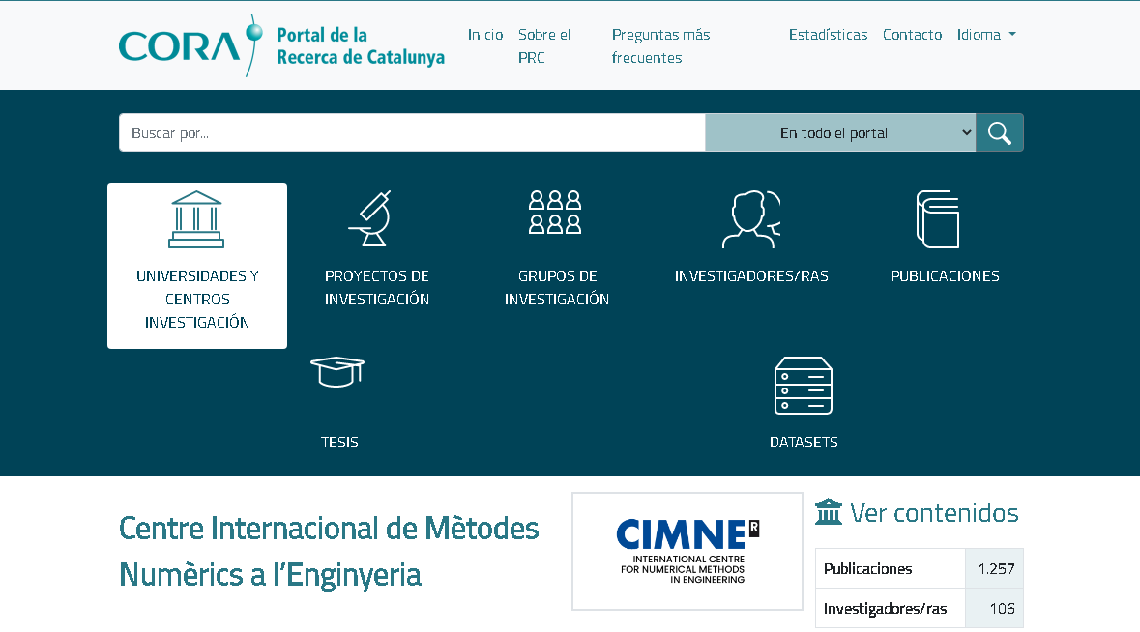Click the publications books icon
1140x632 pixels.
(x=938, y=219)
